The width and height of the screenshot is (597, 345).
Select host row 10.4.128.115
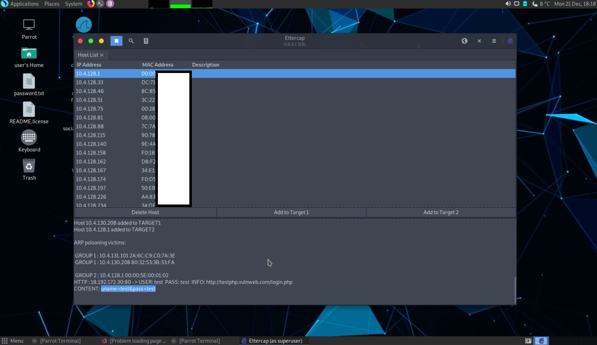coord(295,135)
